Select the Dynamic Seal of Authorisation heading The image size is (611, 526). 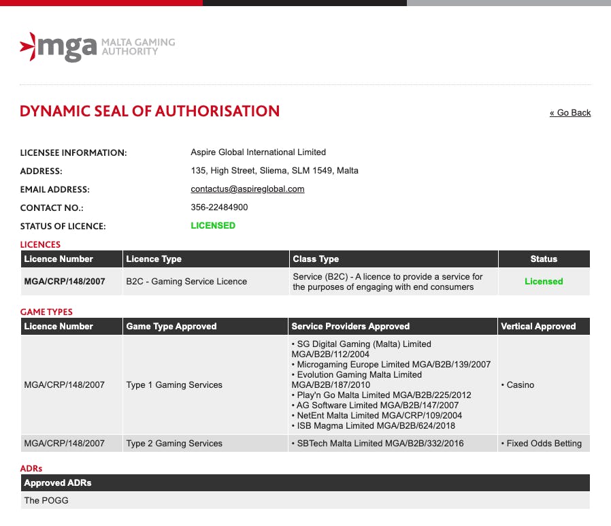coord(150,112)
